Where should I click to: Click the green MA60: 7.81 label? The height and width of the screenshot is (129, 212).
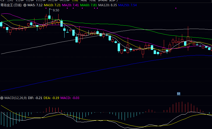pyautogui.click(x=88, y=5)
